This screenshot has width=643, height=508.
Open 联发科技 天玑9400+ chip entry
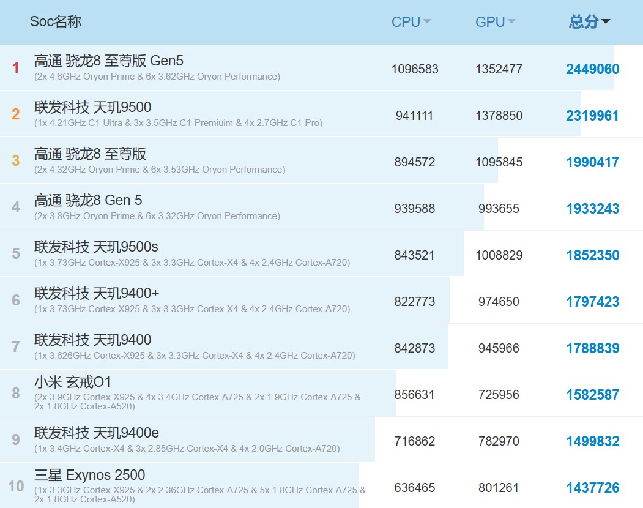point(97,293)
